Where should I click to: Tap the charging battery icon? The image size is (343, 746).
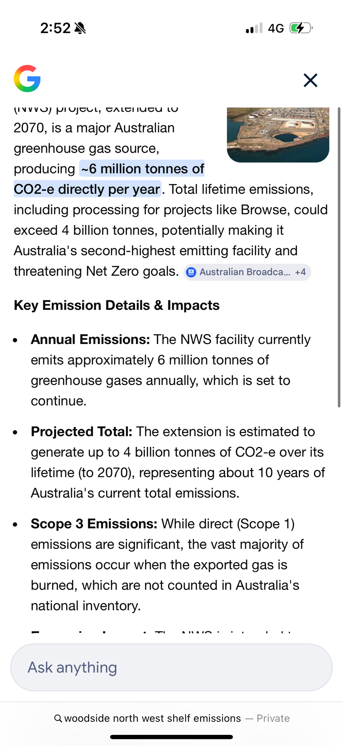[x=300, y=28]
